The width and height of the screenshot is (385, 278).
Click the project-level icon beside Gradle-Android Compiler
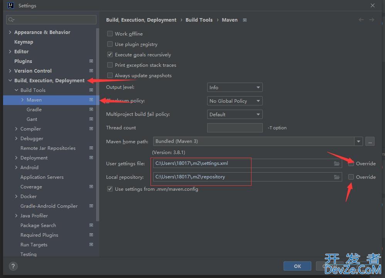[91, 206]
